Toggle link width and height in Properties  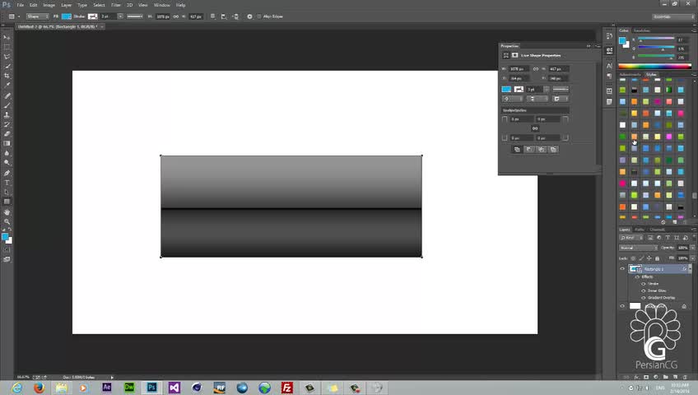point(536,69)
